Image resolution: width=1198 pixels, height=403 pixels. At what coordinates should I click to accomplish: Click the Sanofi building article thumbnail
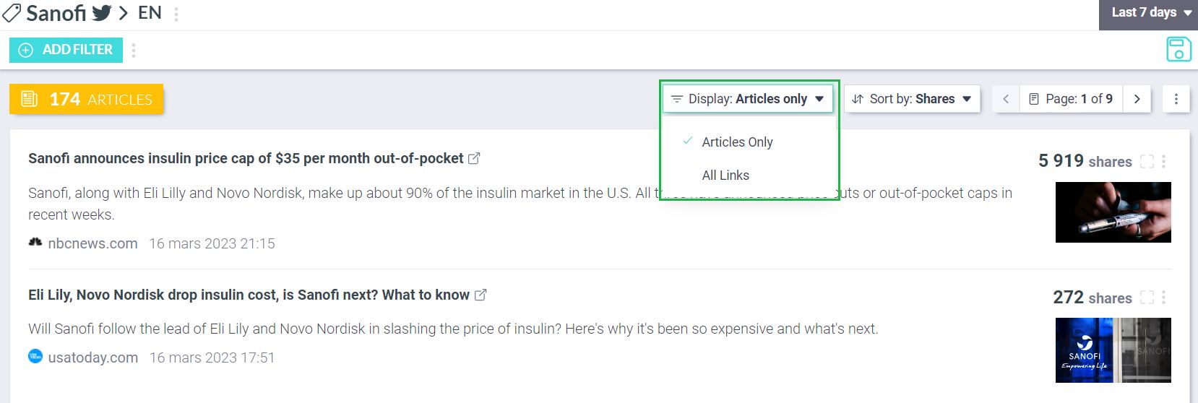1113,350
